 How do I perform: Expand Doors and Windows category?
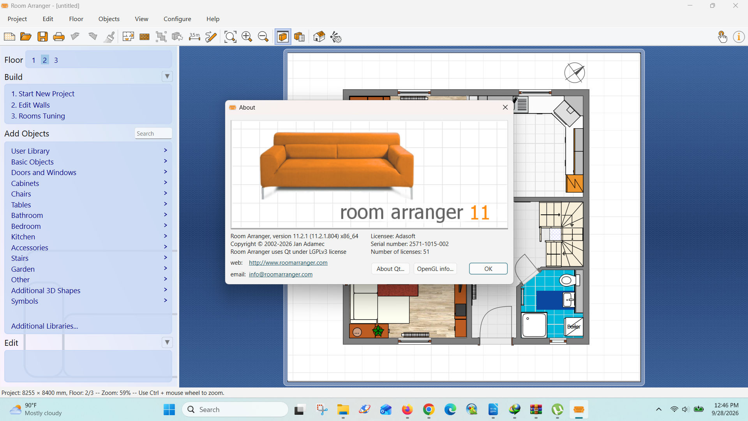(89, 172)
